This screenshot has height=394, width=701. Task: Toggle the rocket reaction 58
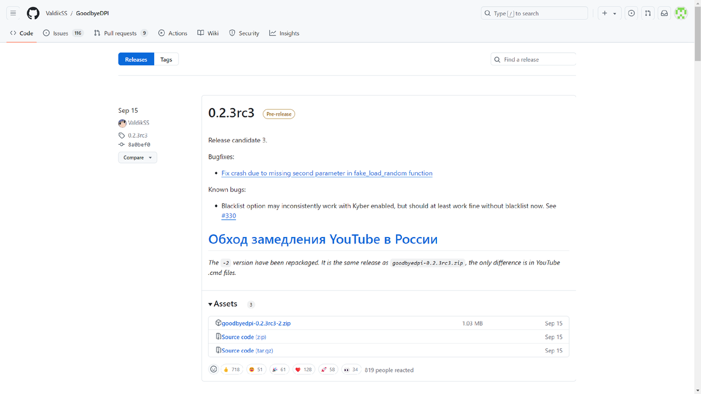point(328,369)
